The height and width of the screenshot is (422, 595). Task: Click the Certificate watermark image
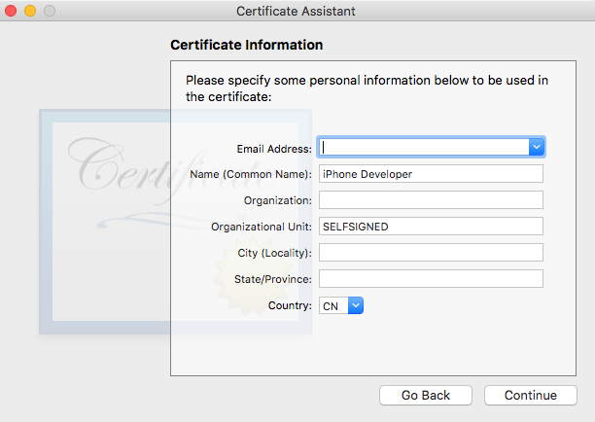click(175, 222)
